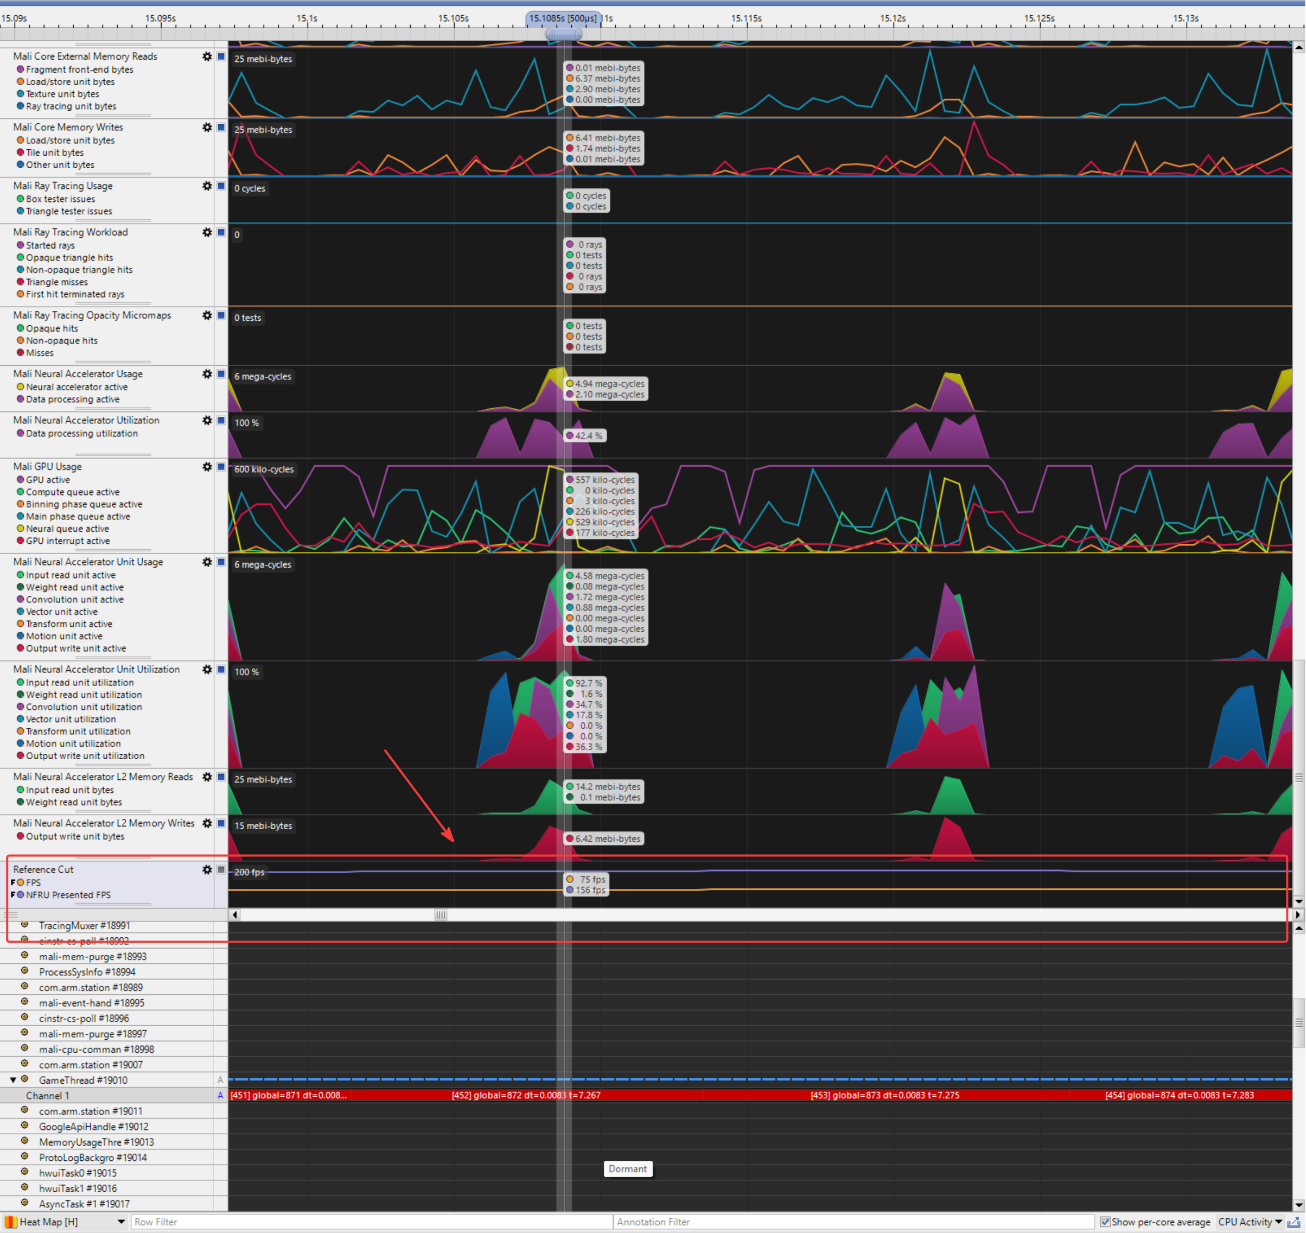
Task: Click thread icon for hwuiTask0 #19015
Action: 24,1172
